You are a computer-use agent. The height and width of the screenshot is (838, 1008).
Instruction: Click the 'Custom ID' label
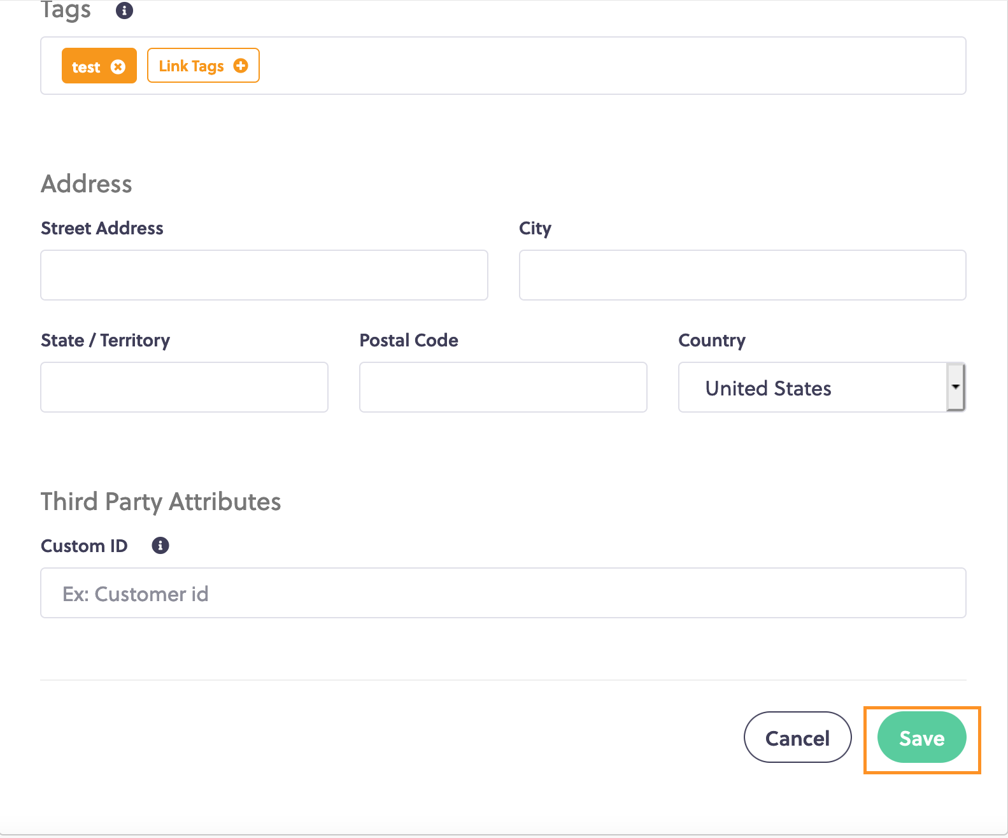click(x=84, y=546)
